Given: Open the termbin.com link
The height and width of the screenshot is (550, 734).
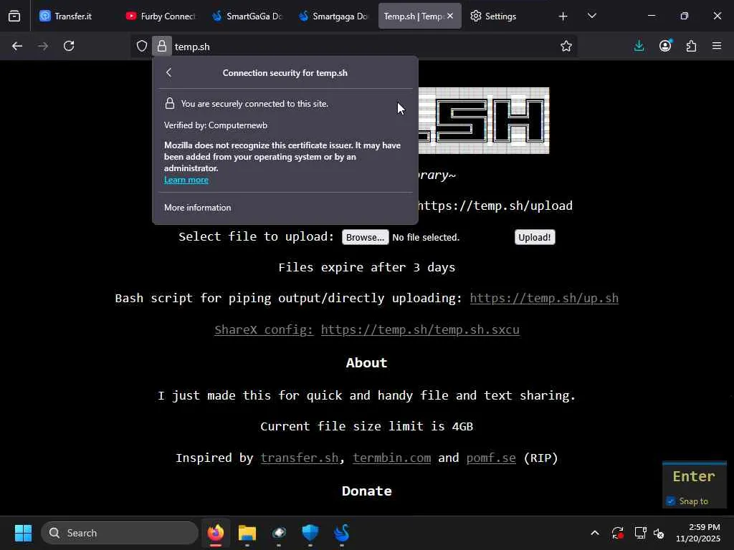Looking at the screenshot, I should coord(392,458).
